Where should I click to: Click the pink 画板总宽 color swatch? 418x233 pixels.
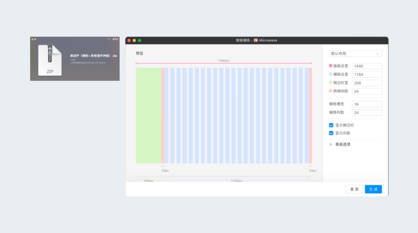331,66
